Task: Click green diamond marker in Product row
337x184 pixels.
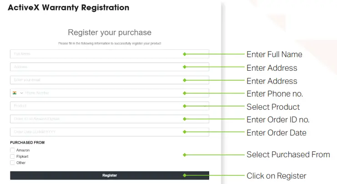Action: pos(185,106)
